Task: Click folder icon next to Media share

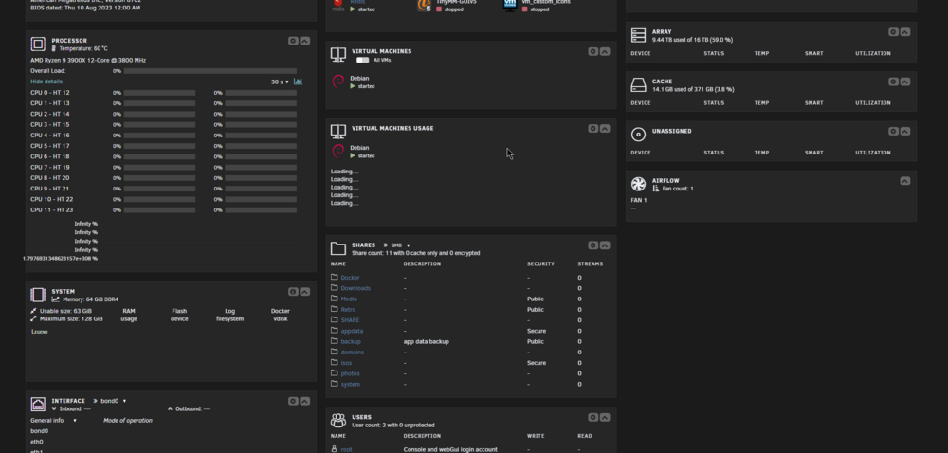Action: [x=335, y=299]
